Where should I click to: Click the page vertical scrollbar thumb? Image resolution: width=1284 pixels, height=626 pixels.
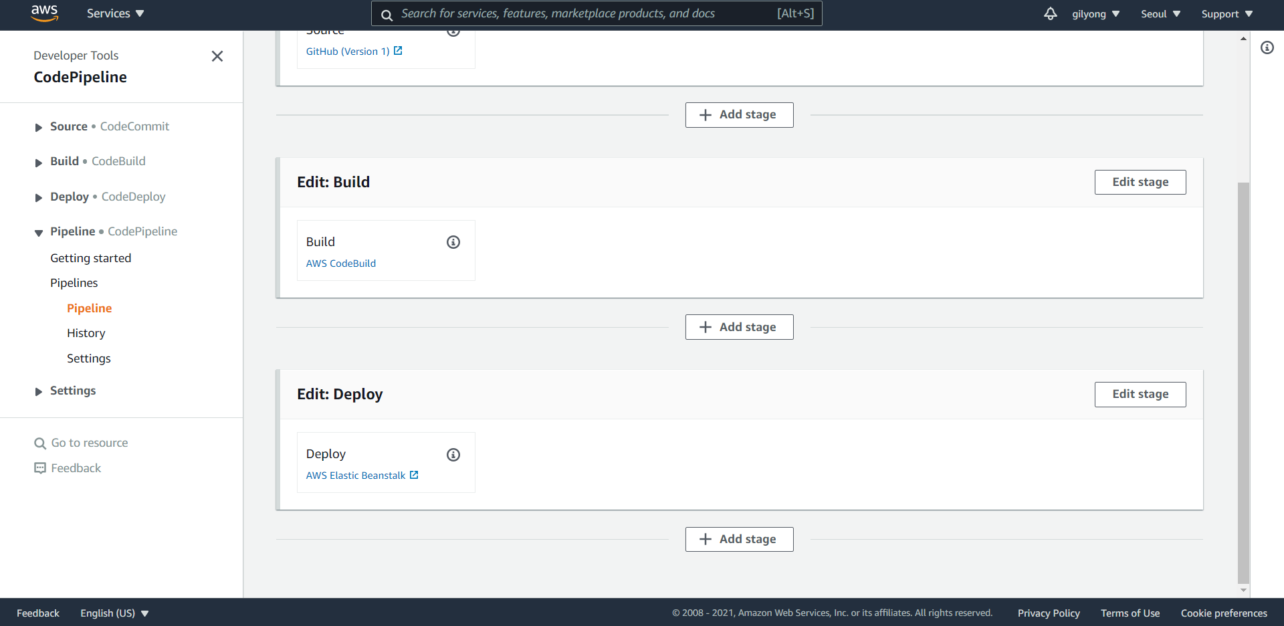point(1243,383)
